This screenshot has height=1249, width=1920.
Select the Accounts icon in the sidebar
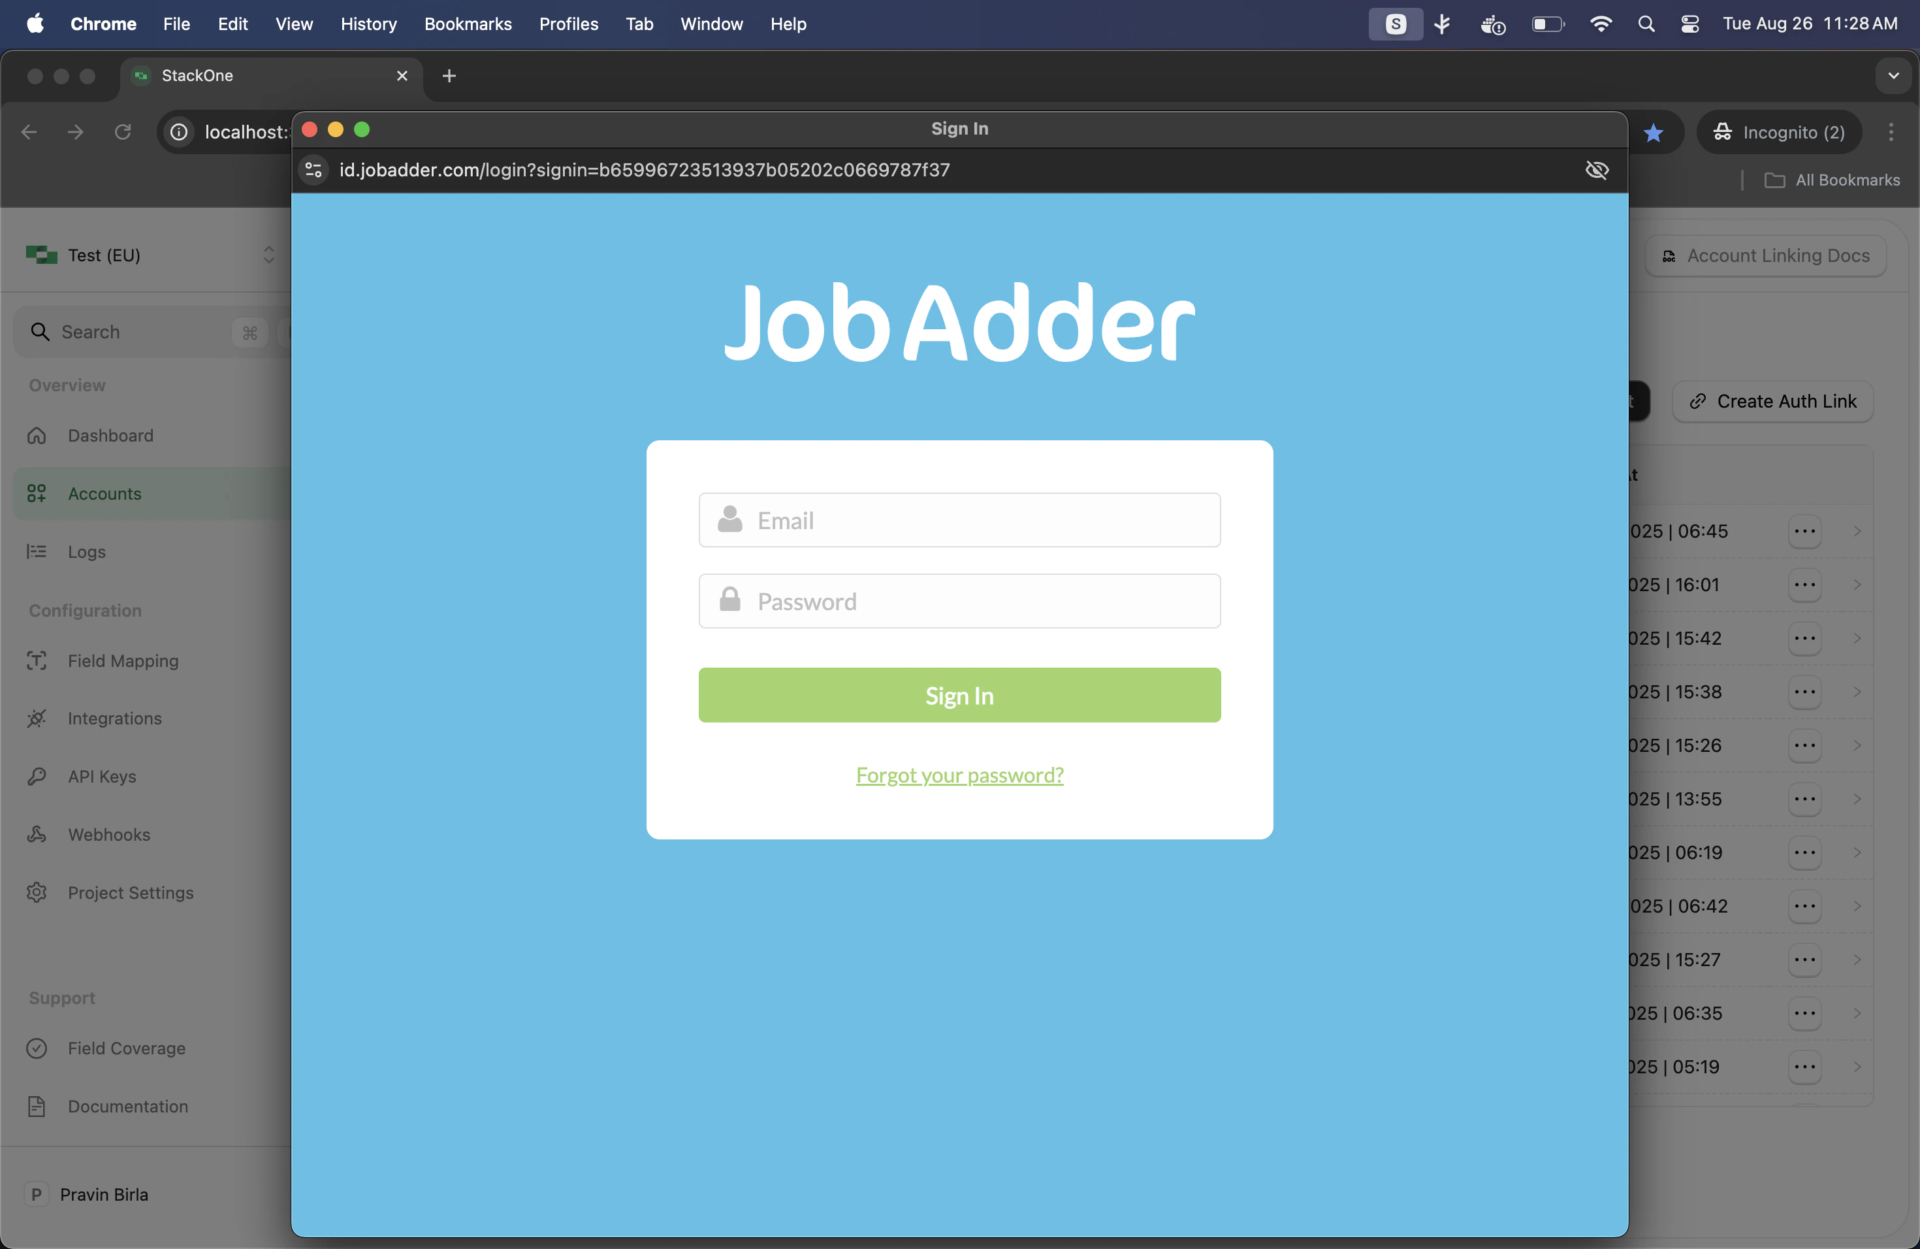coord(37,494)
